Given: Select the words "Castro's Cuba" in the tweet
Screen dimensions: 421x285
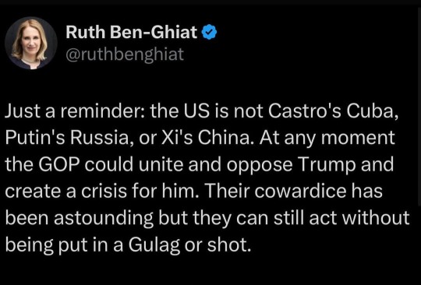Looking at the screenshot, I should click(332, 111).
